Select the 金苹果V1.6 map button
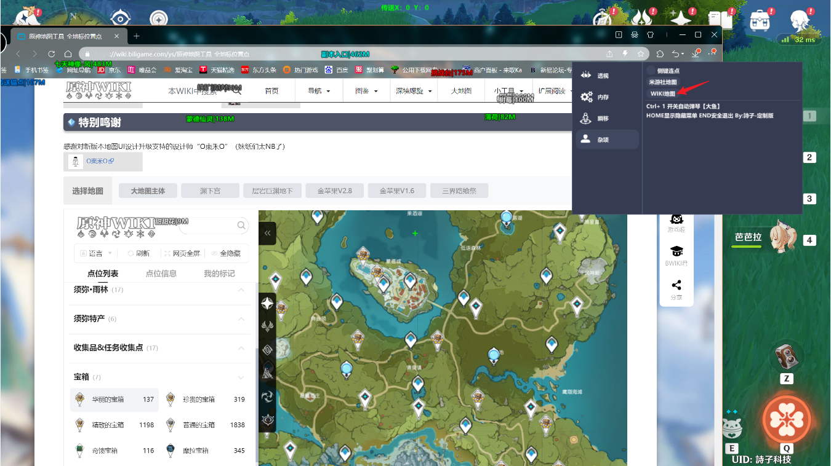This screenshot has height=466, width=831. [x=396, y=191]
